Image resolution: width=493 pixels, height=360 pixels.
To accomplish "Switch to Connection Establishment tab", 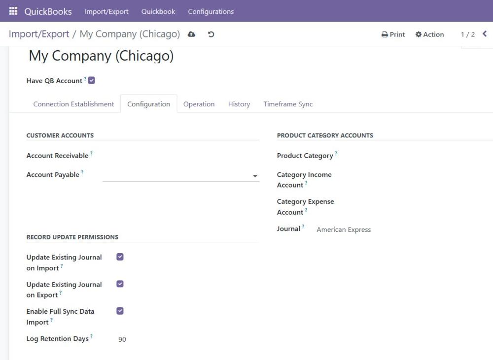I will point(73,104).
